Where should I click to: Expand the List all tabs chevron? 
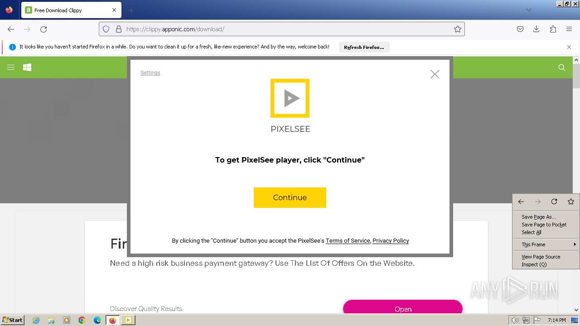click(x=529, y=10)
